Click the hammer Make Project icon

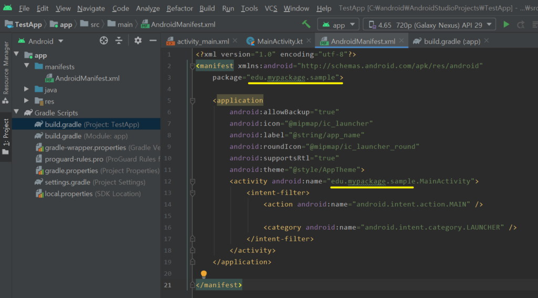click(306, 25)
